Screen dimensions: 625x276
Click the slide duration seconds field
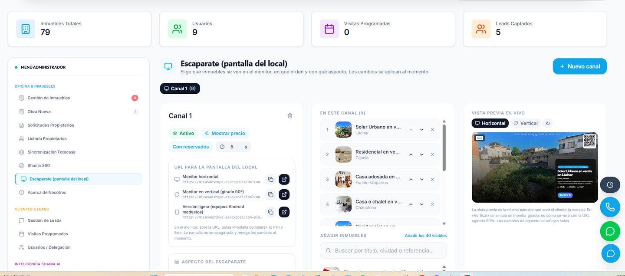click(232, 147)
